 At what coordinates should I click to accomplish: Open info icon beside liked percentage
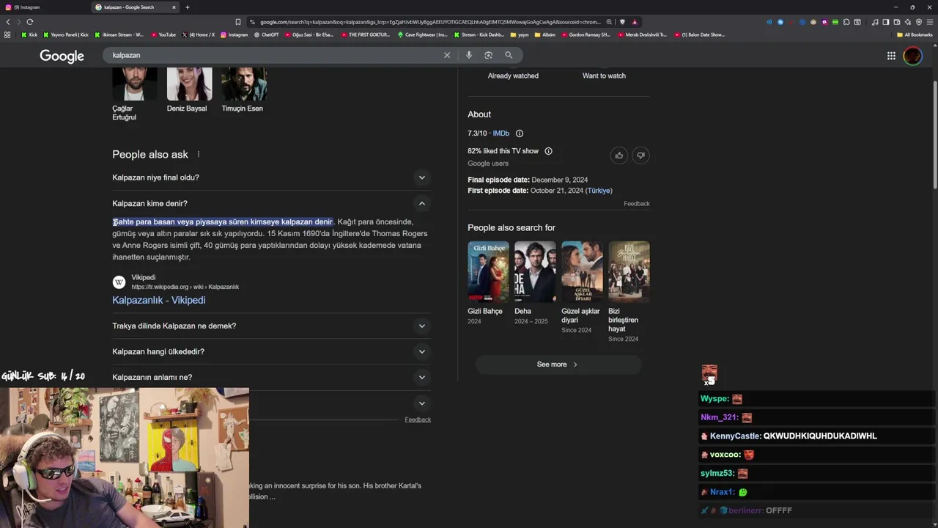pos(548,151)
